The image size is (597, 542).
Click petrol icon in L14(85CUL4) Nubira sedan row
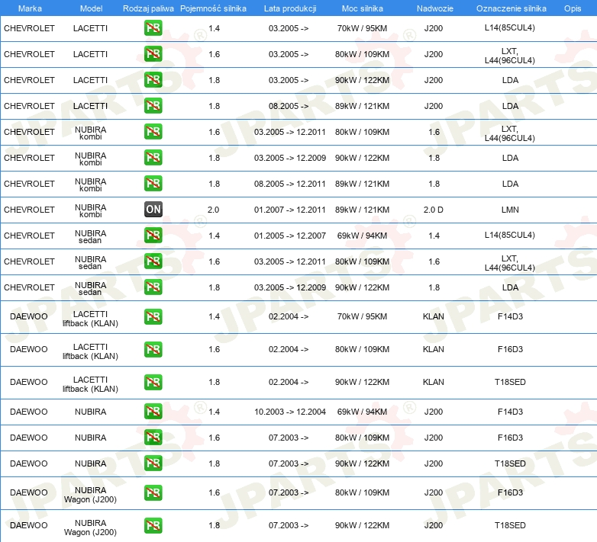[153, 236]
